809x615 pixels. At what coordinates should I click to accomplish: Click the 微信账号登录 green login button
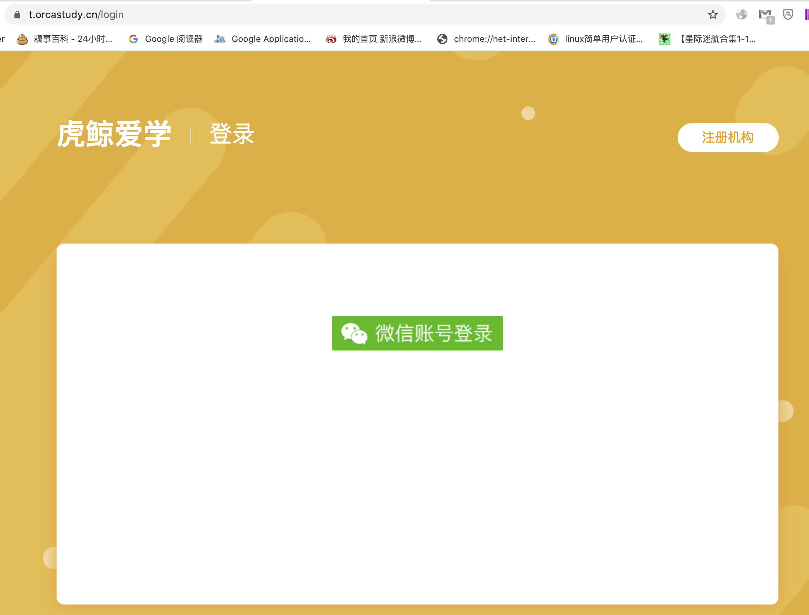click(417, 333)
